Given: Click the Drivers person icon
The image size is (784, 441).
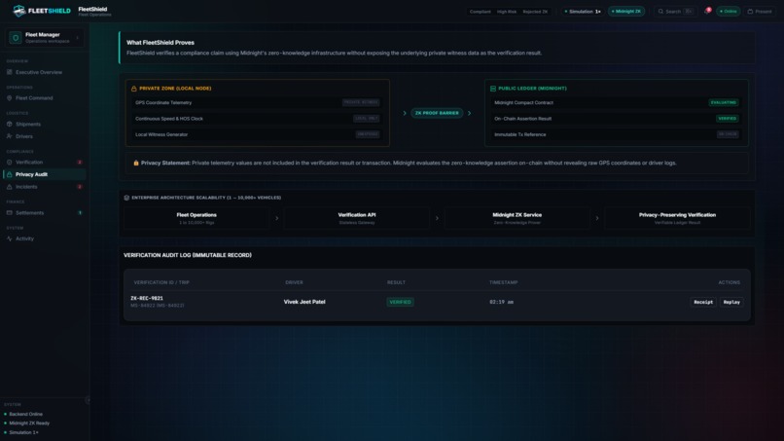Looking at the screenshot, I should point(10,136).
